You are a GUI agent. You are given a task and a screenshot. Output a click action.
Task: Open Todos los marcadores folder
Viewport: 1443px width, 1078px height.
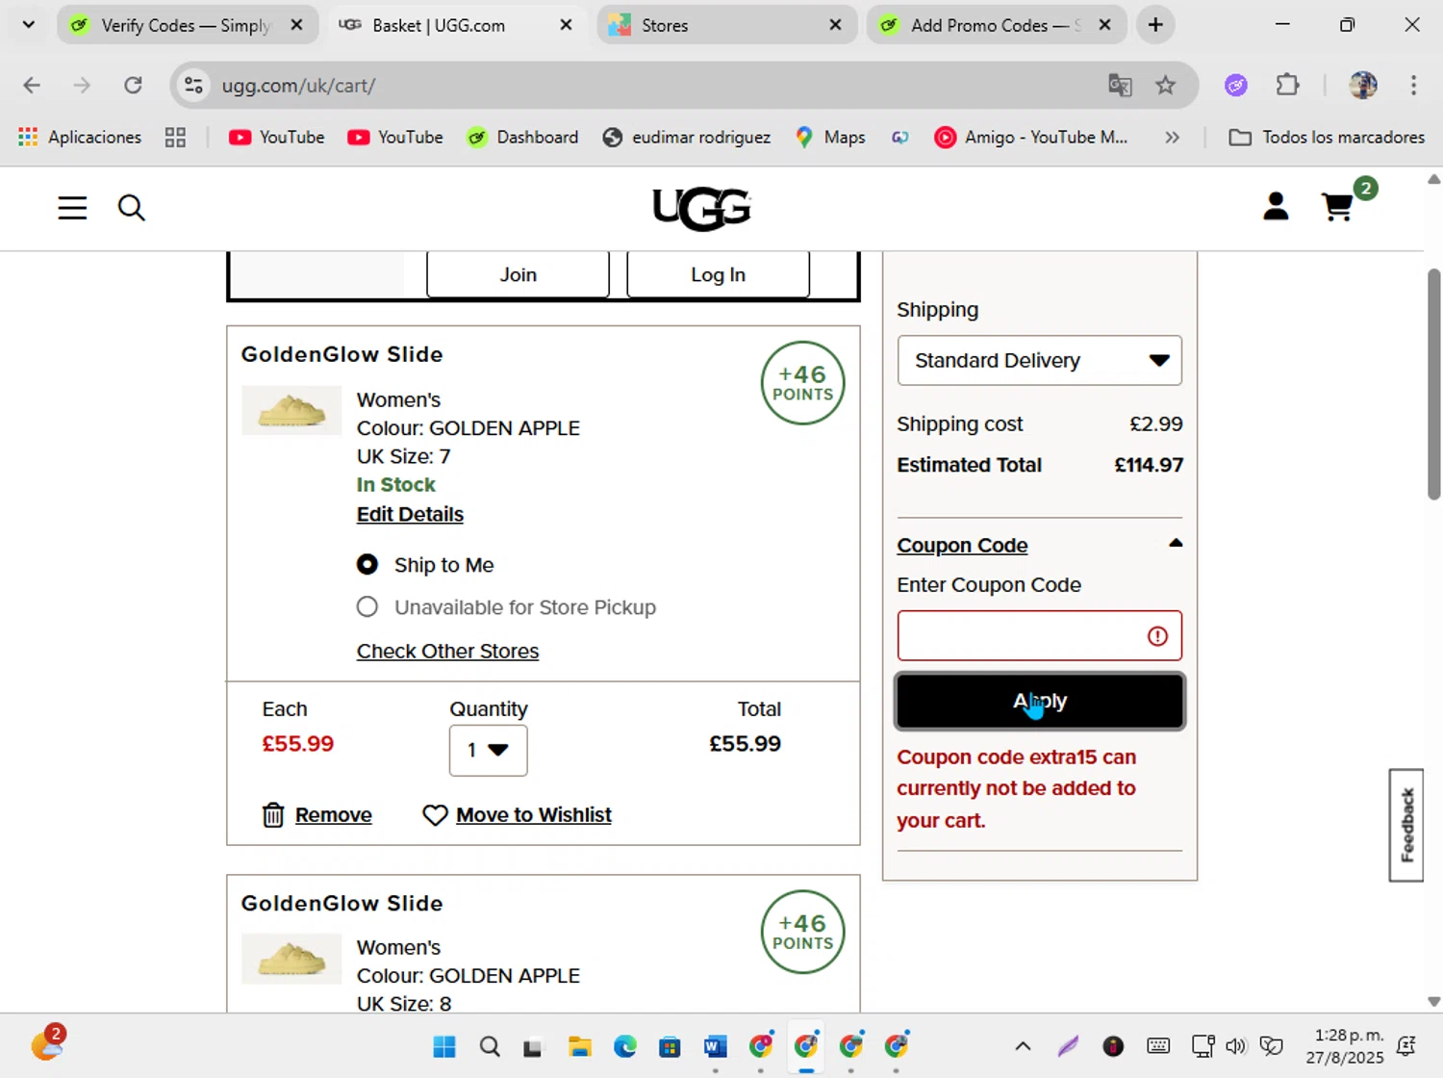(x=1327, y=137)
